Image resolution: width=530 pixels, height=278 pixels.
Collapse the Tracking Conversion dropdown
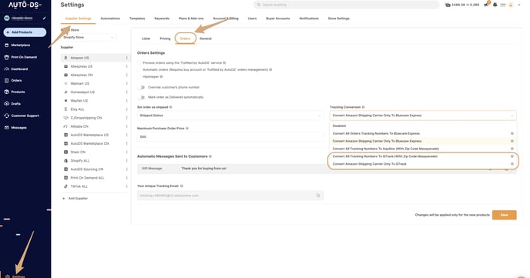click(512, 116)
